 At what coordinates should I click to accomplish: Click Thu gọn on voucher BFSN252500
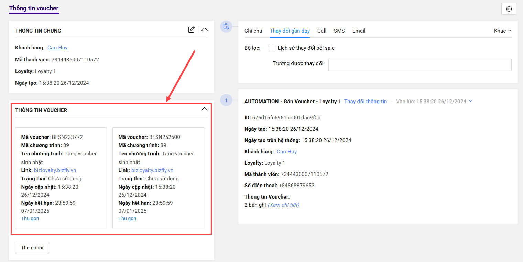[127, 218]
